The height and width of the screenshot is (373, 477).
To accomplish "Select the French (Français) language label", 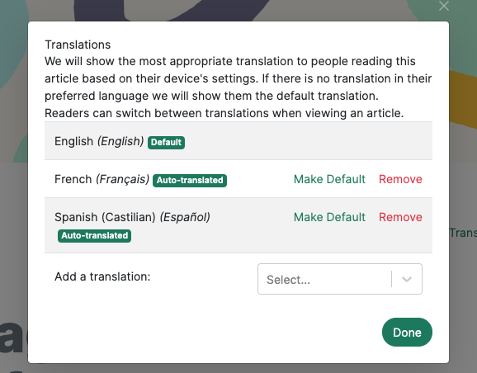I will click(102, 179).
